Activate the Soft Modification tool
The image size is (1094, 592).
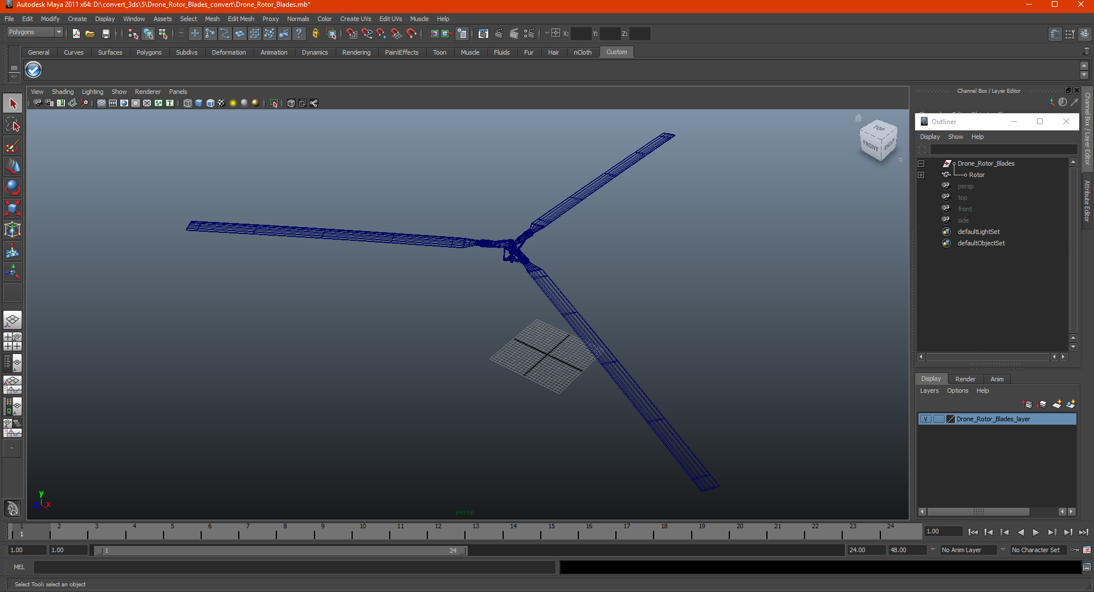coord(13,250)
